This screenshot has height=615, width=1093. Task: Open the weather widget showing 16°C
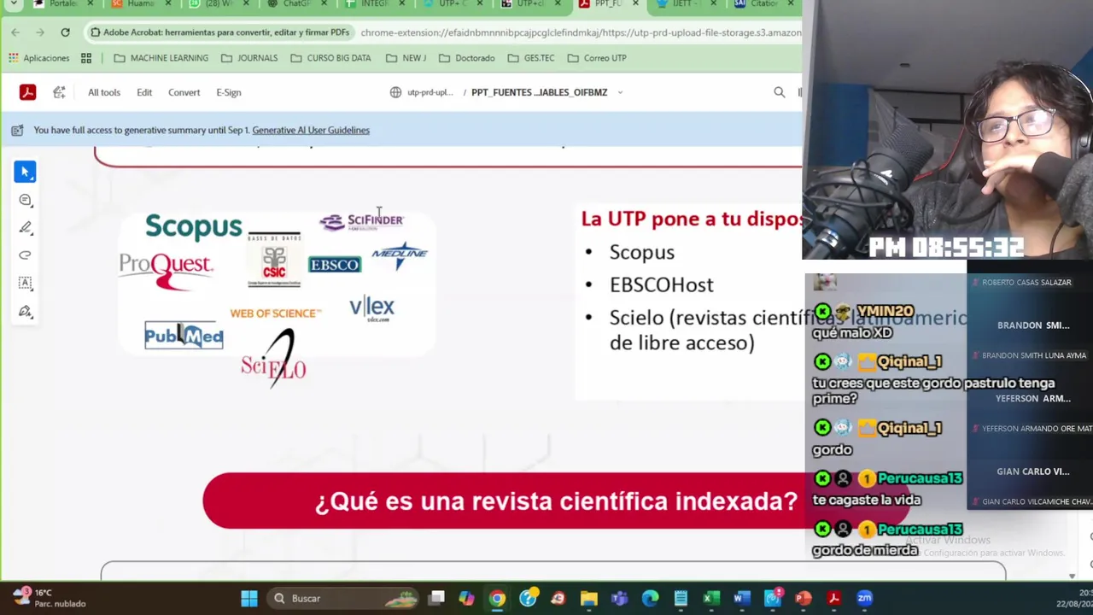[x=50, y=598]
